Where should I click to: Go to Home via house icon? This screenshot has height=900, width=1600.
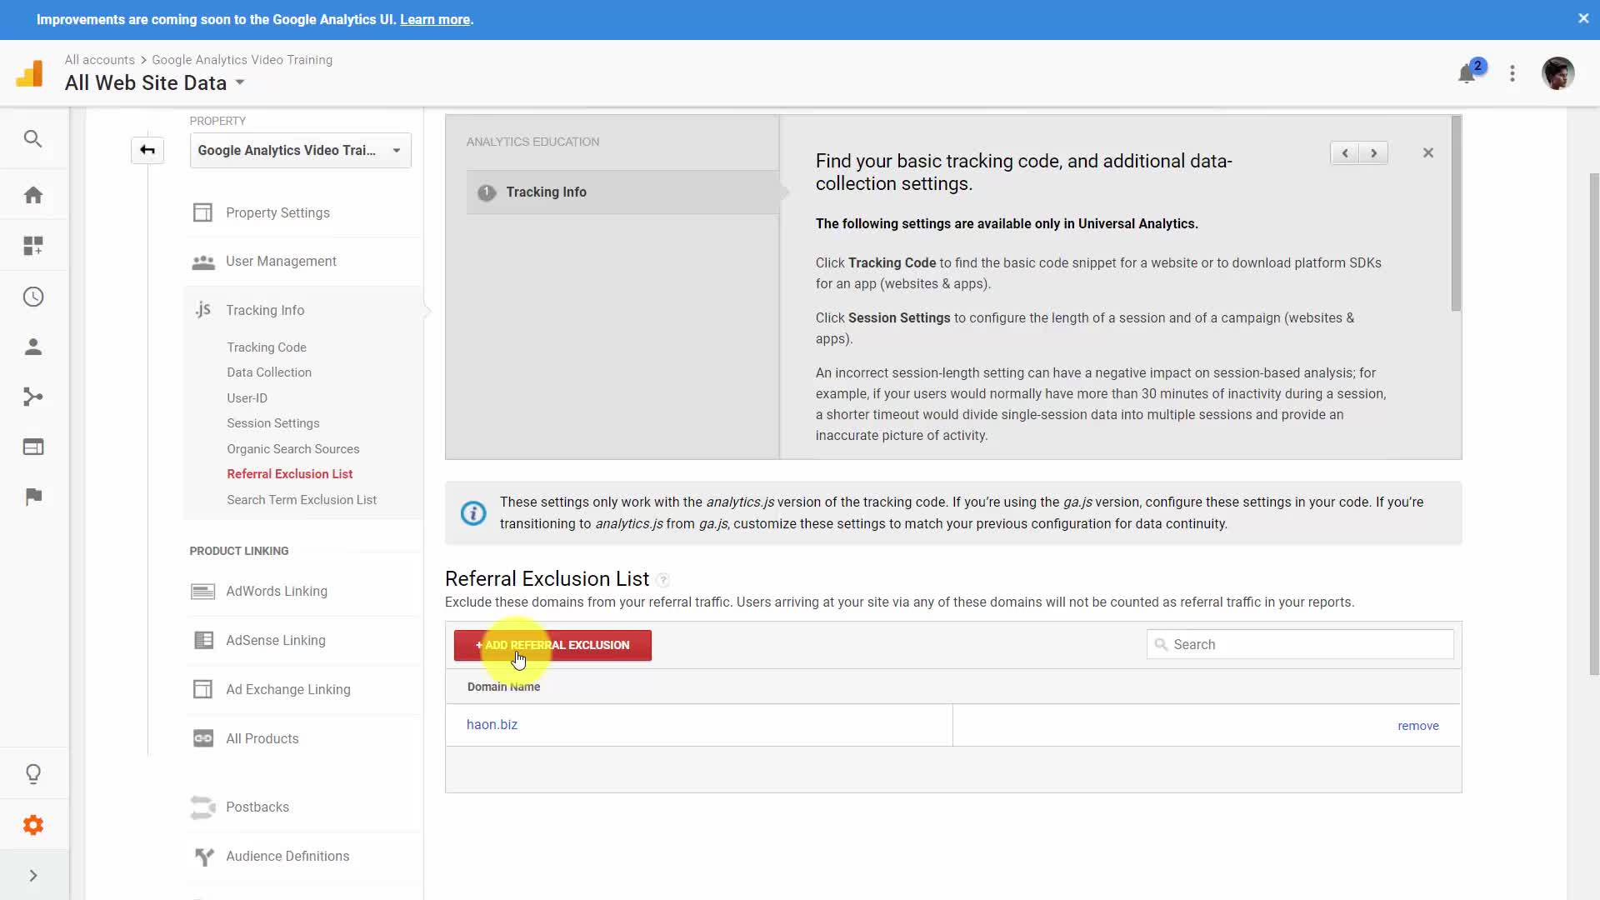33,195
